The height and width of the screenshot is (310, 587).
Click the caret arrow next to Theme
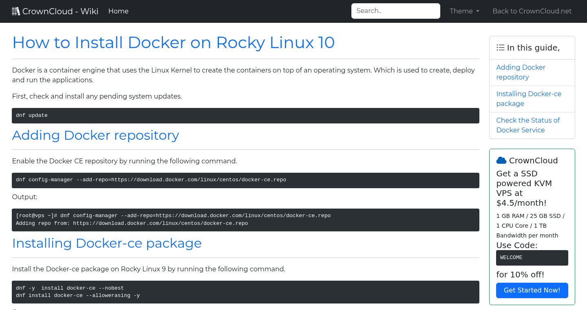point(477,11)
